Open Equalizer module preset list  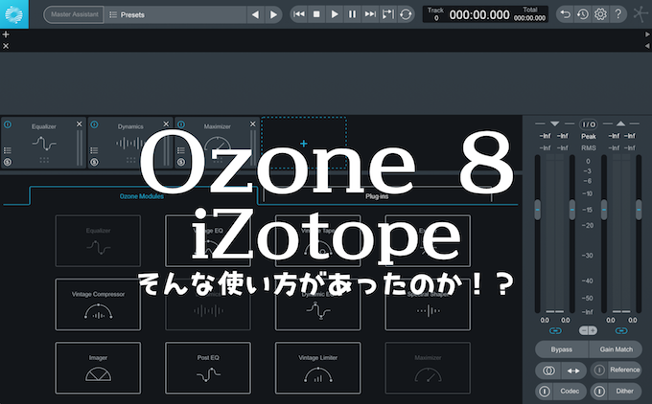pyautogui.click(x=8, y=150)
